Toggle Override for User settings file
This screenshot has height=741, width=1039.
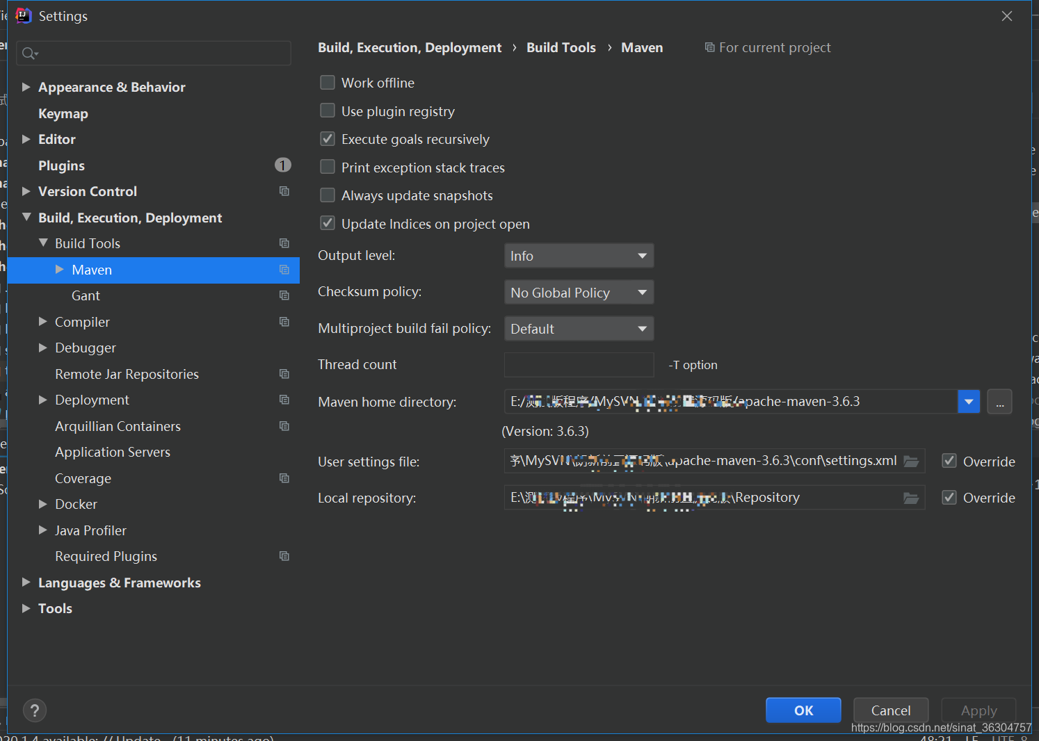(949, 461)
